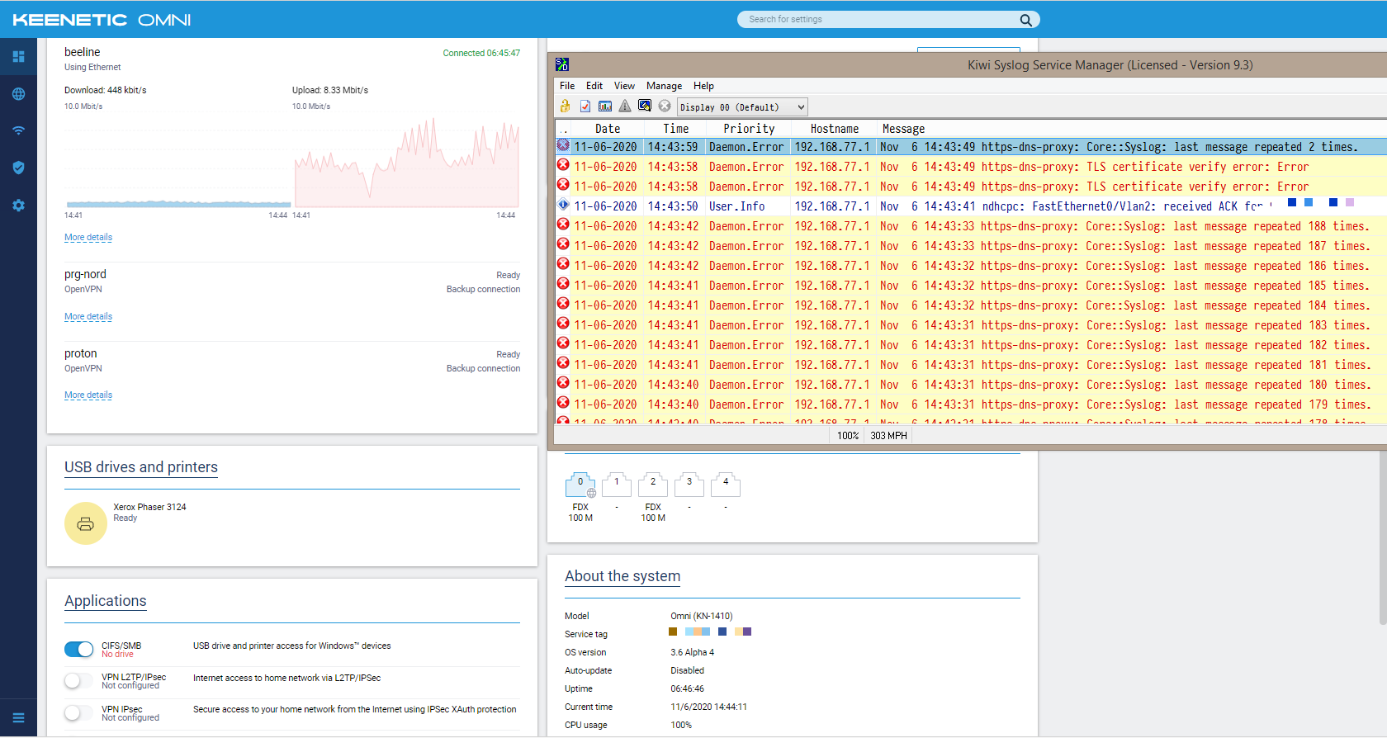The width and height of the screenshot is (1387, 738).
Task: Toggle the CIFS/SMB application switch
Action: pos(79,650)
